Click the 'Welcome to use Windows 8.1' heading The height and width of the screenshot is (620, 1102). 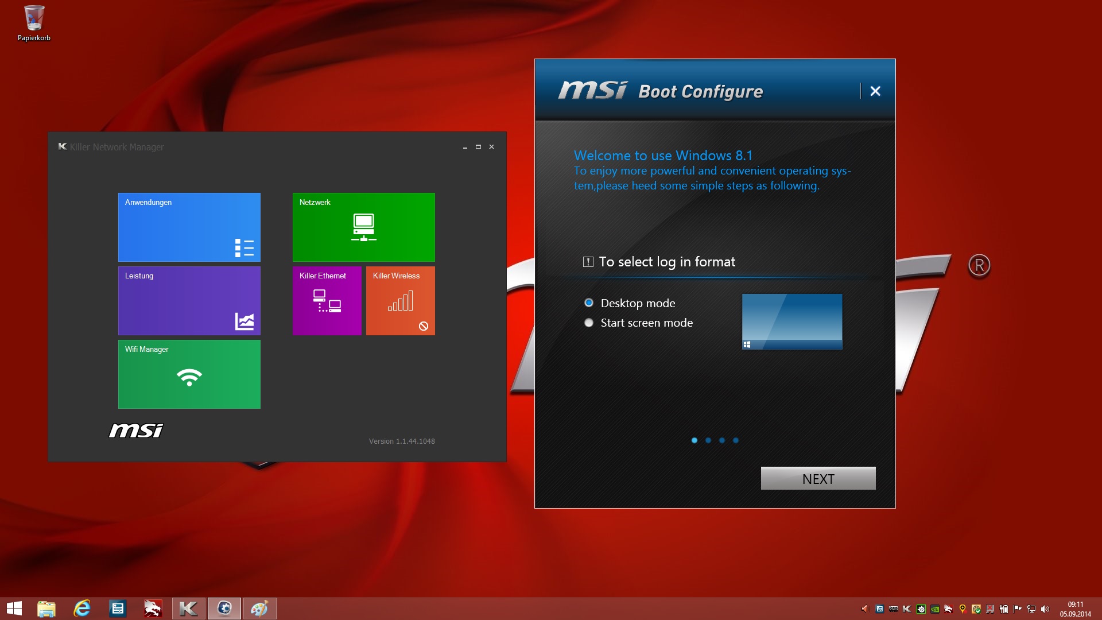point(663,156)
